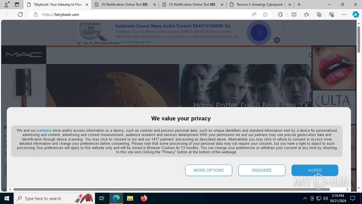
Task: Close the first Notification Online Test tab
Action: pos(154,5)
